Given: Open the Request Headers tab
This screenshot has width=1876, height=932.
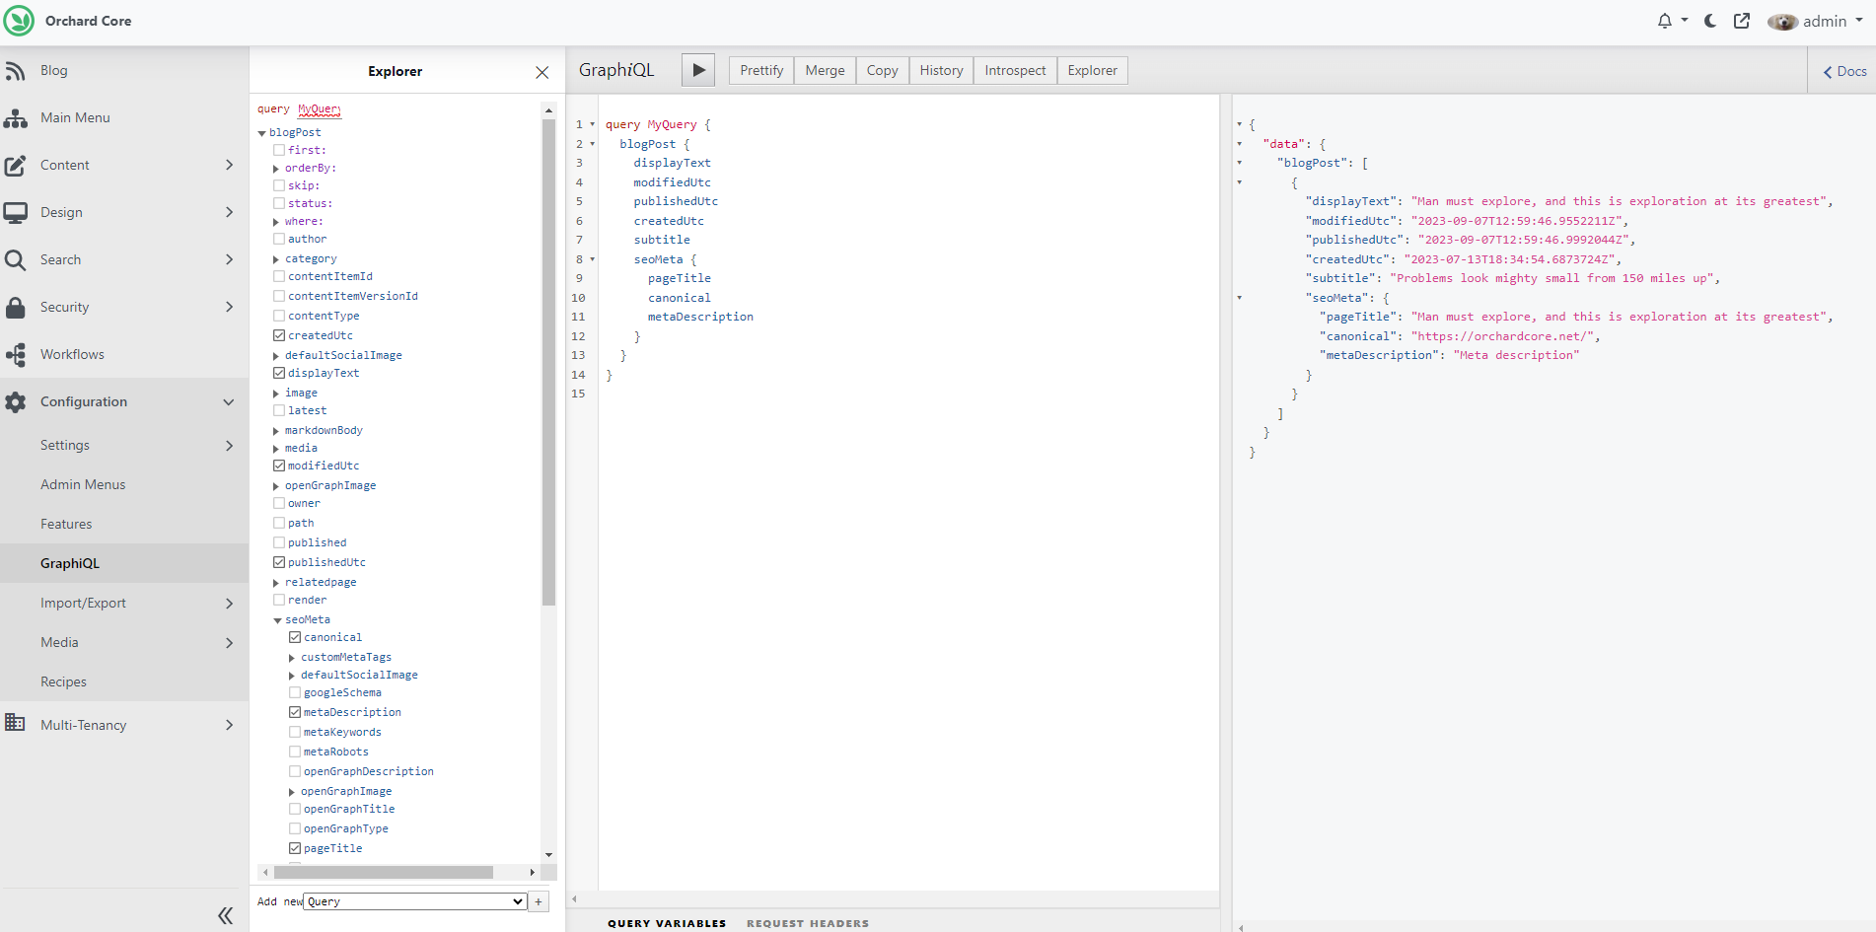Looking at the screenshot, I should (808, 923).
